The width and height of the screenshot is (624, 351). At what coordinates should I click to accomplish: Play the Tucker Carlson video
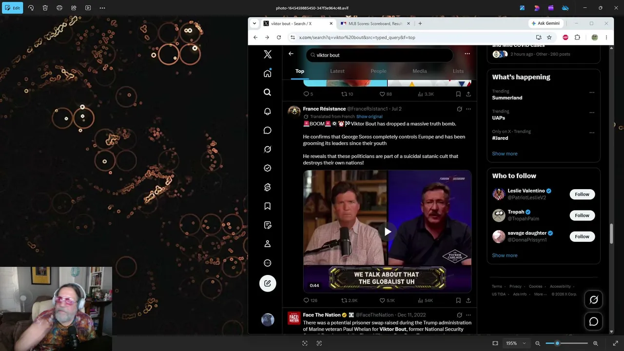[x=388, y=232]
